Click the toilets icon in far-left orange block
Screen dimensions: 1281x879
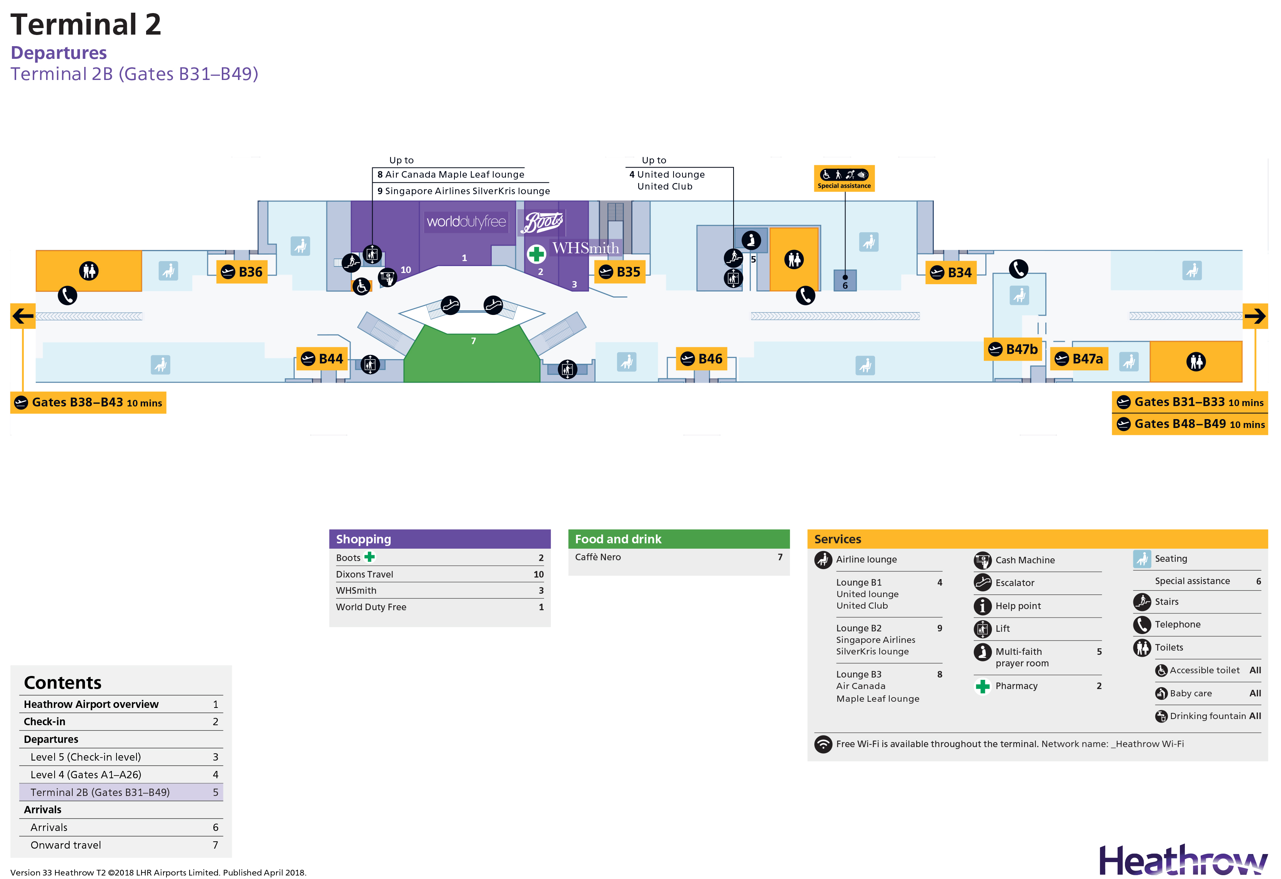(x=89, y=271)
